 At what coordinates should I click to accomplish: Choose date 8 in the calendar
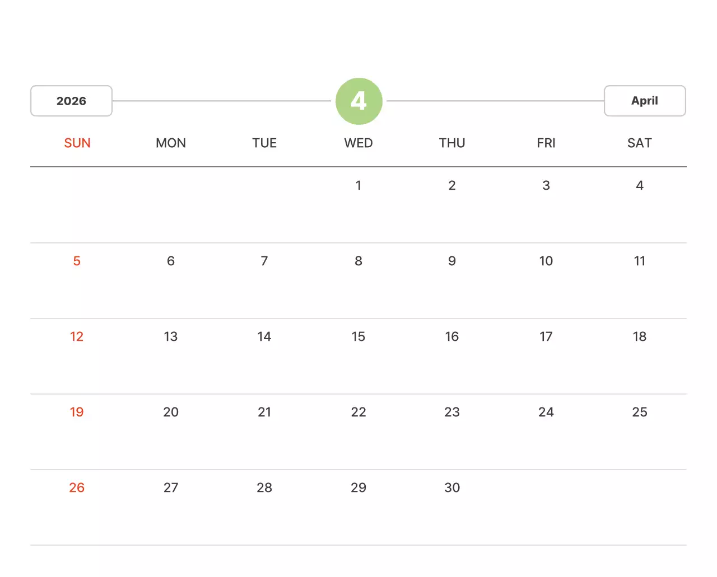click(x=358, y=261)
